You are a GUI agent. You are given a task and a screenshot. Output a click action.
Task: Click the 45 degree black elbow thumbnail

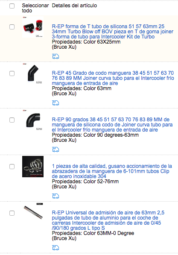[33, 73]
